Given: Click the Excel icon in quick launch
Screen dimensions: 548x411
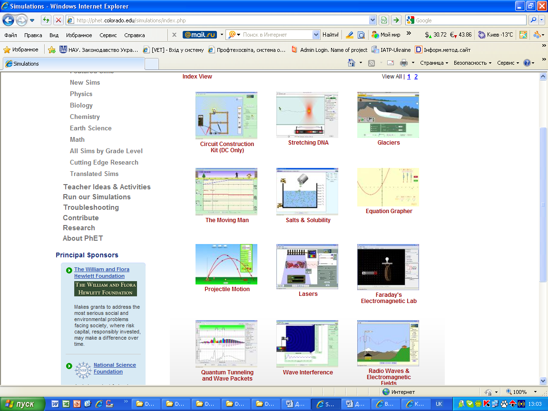Looking at the screenshot, I should (x=66, y=404).
